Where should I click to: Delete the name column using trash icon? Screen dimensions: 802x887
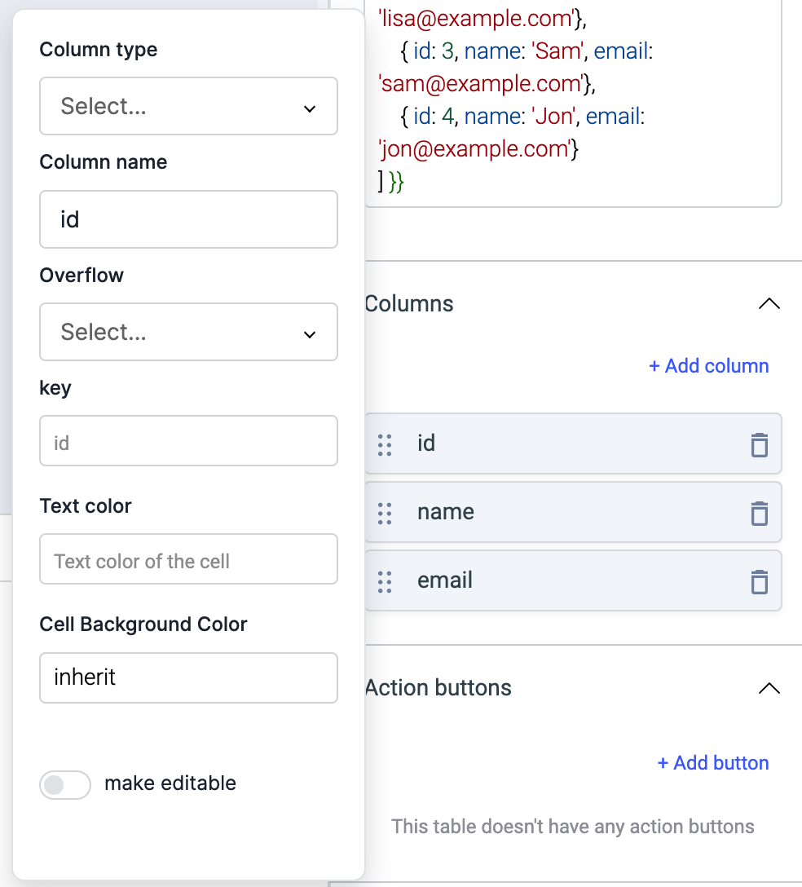[x=759, y=513]
